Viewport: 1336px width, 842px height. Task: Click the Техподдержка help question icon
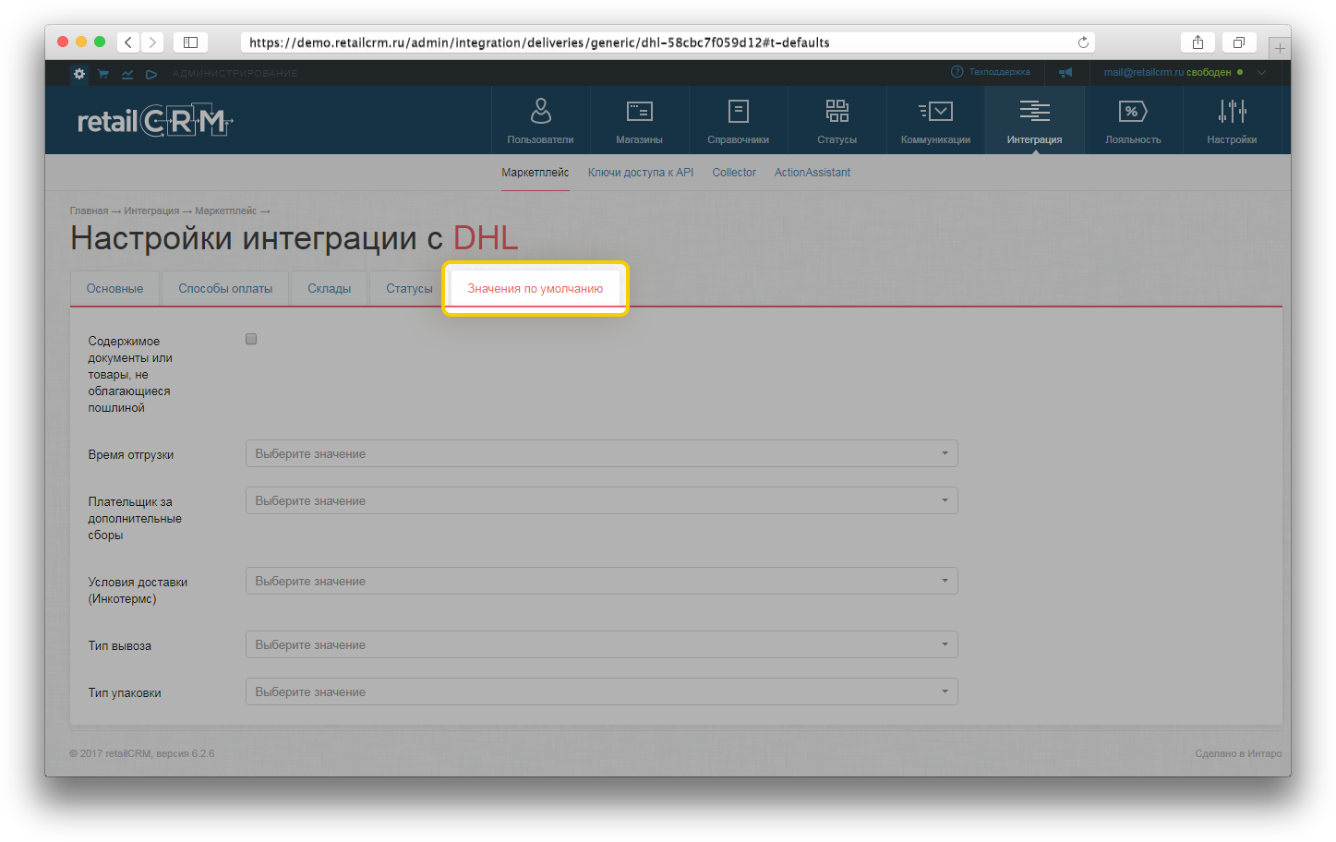click(957, 72)
